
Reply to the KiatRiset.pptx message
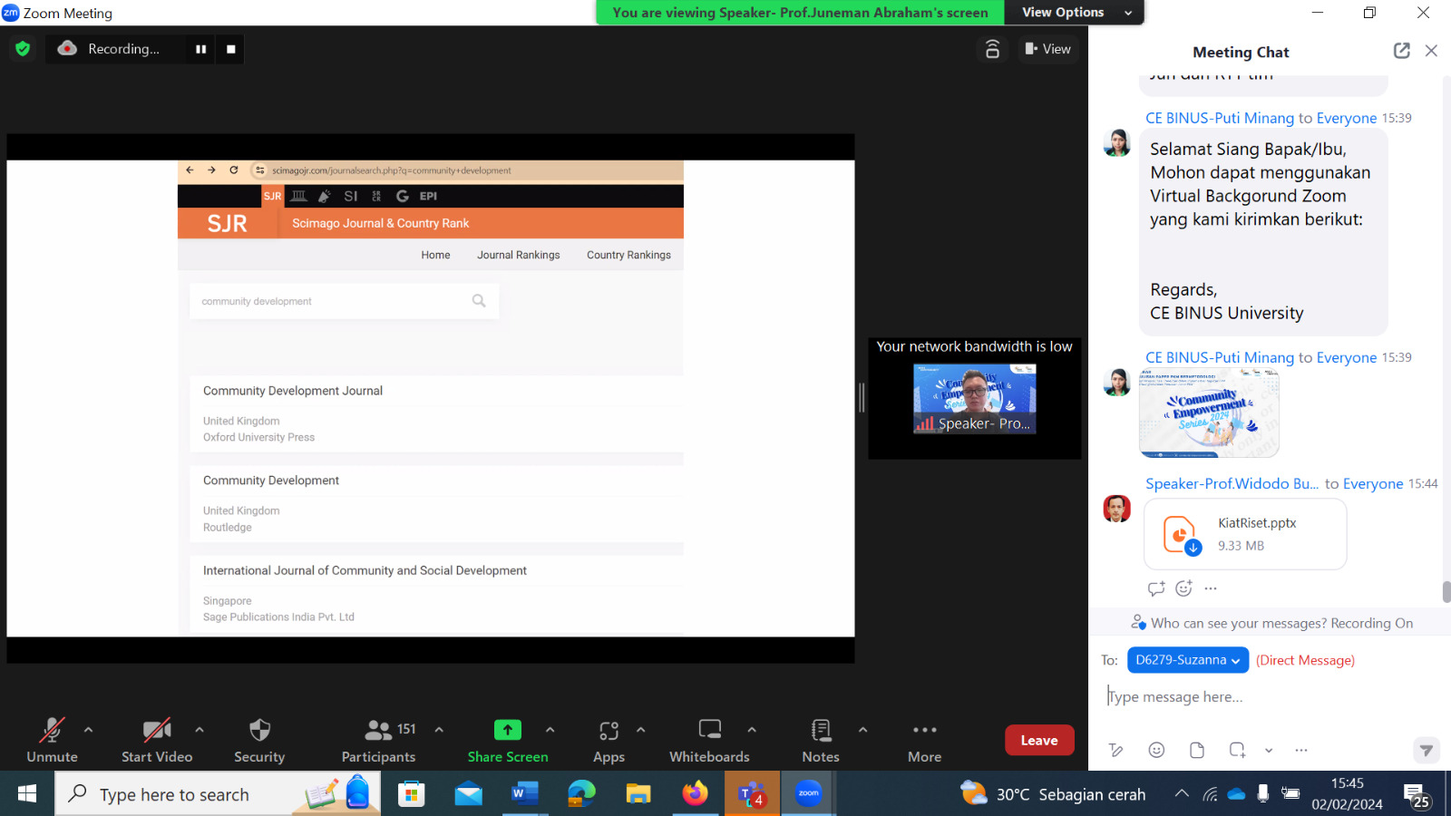(x=1156, y=588)
